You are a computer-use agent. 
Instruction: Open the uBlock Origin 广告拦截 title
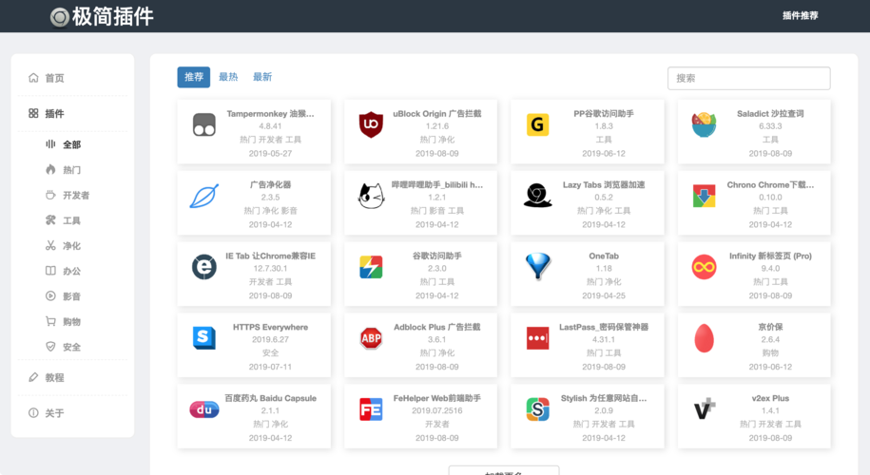pos(437,114)
